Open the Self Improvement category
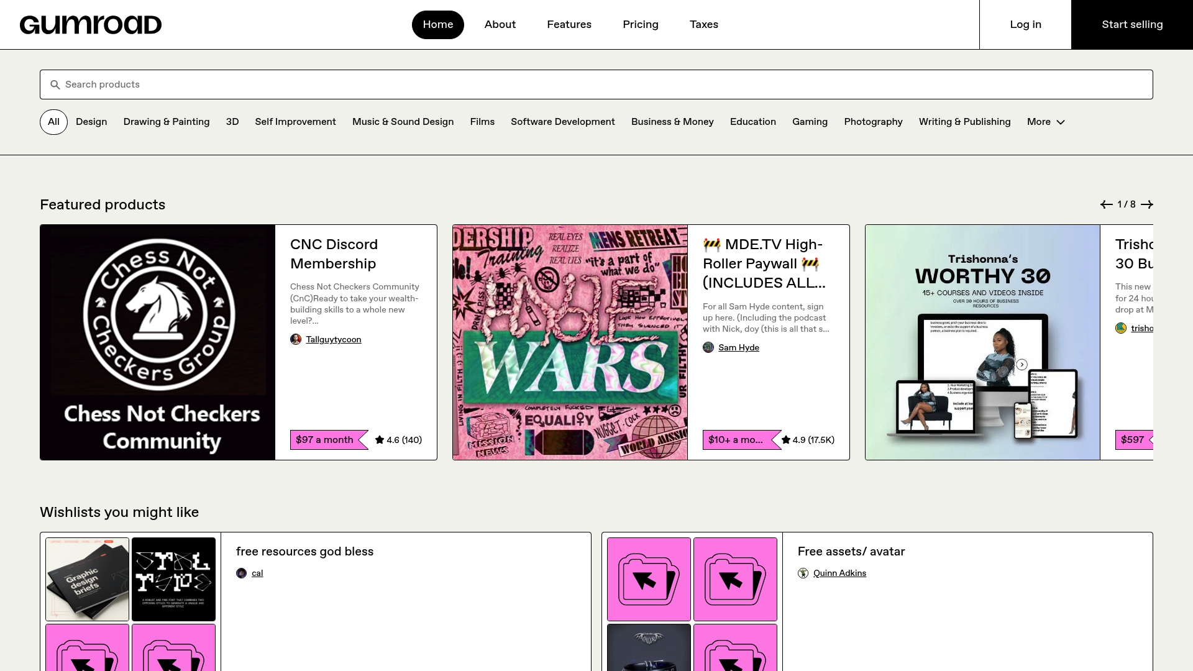The image size is (1193, 671). [295, 122]
